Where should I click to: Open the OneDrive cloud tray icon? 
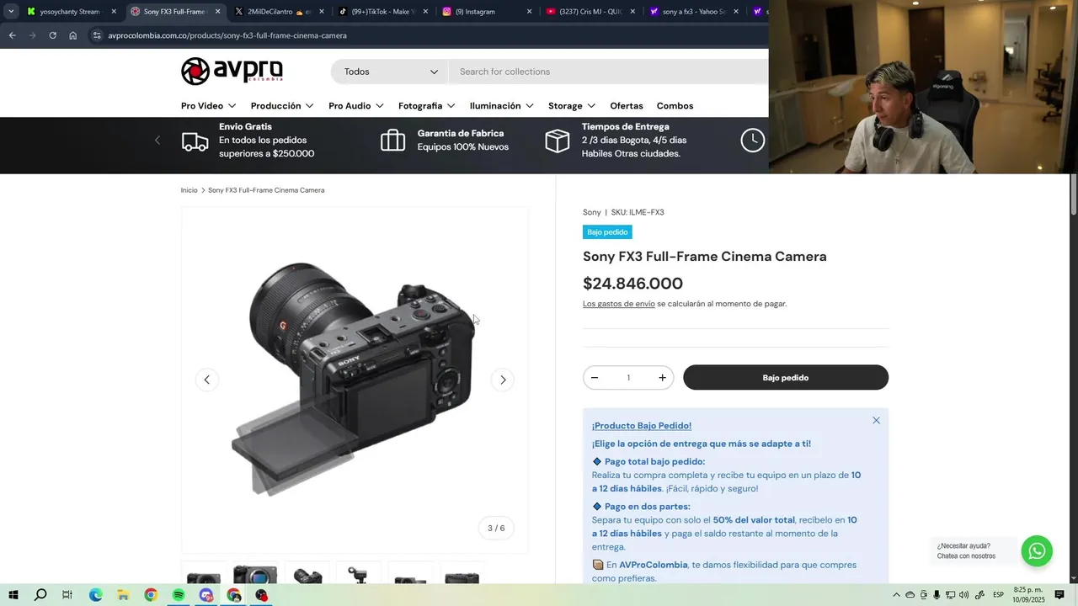tap(910, 595)
